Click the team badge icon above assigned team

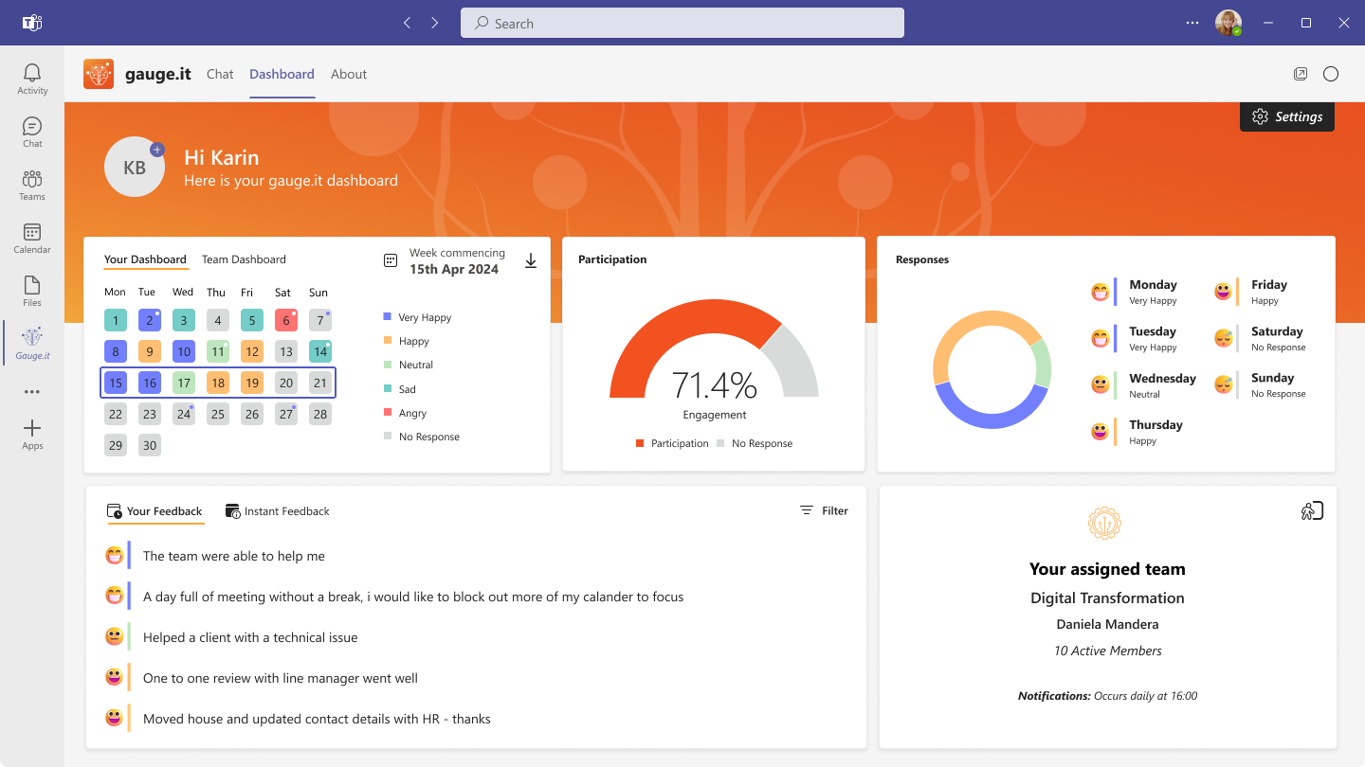[1105, 523]
